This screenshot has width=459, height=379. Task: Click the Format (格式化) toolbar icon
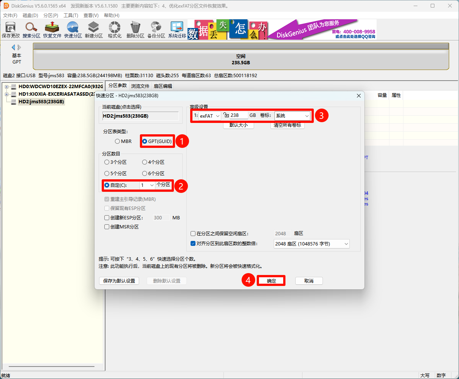click(x=115, y=30)
